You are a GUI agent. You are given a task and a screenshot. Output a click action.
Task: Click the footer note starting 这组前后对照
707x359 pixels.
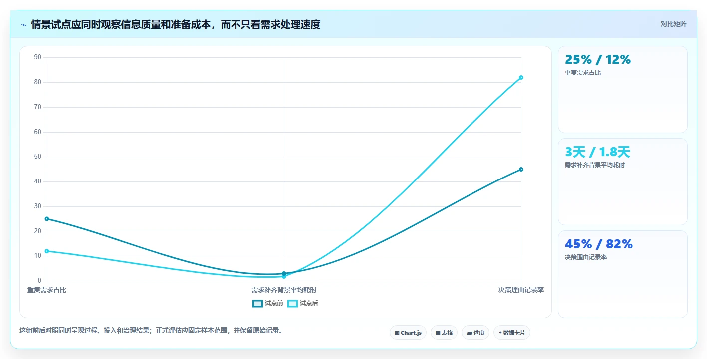(152, 330)
